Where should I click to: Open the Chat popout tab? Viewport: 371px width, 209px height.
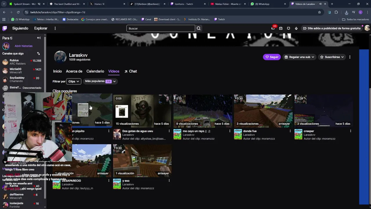(x=131, y=71)
